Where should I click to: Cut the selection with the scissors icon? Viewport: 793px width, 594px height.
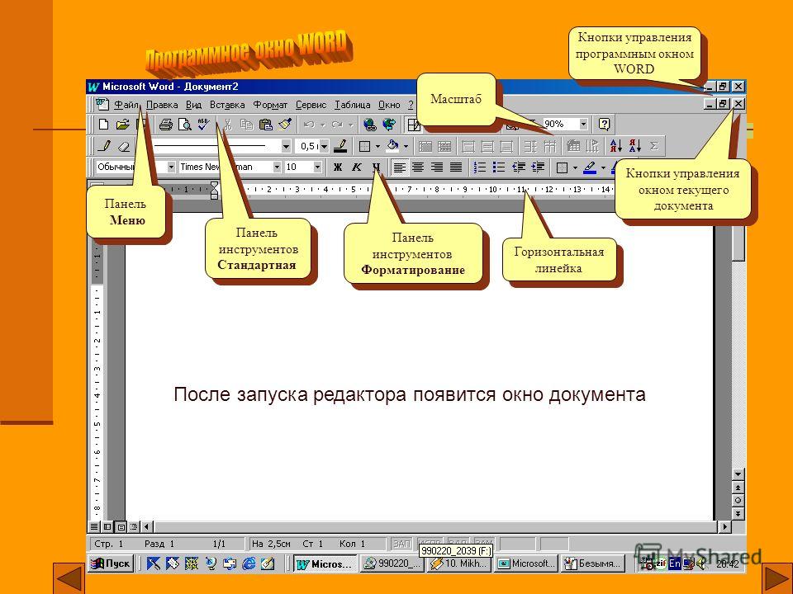(x=228, y=125)
